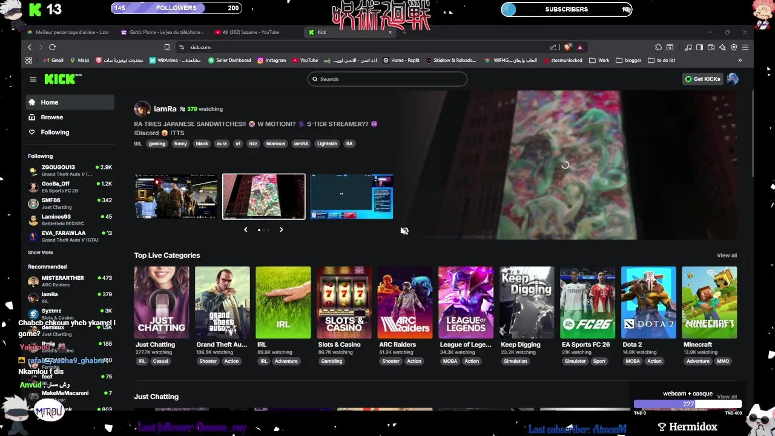
Task: Open MISTERARTHER in Recommended list
Action: pos(70,281)
